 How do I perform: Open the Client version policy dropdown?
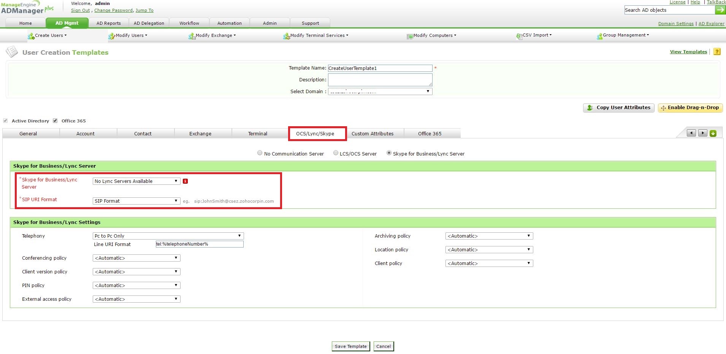(x=136, y=272)
